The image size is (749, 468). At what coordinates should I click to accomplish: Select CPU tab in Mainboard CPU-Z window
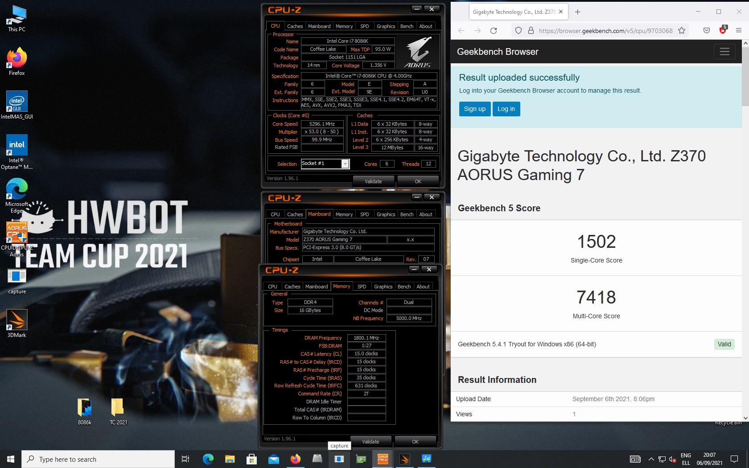(275, 214)
